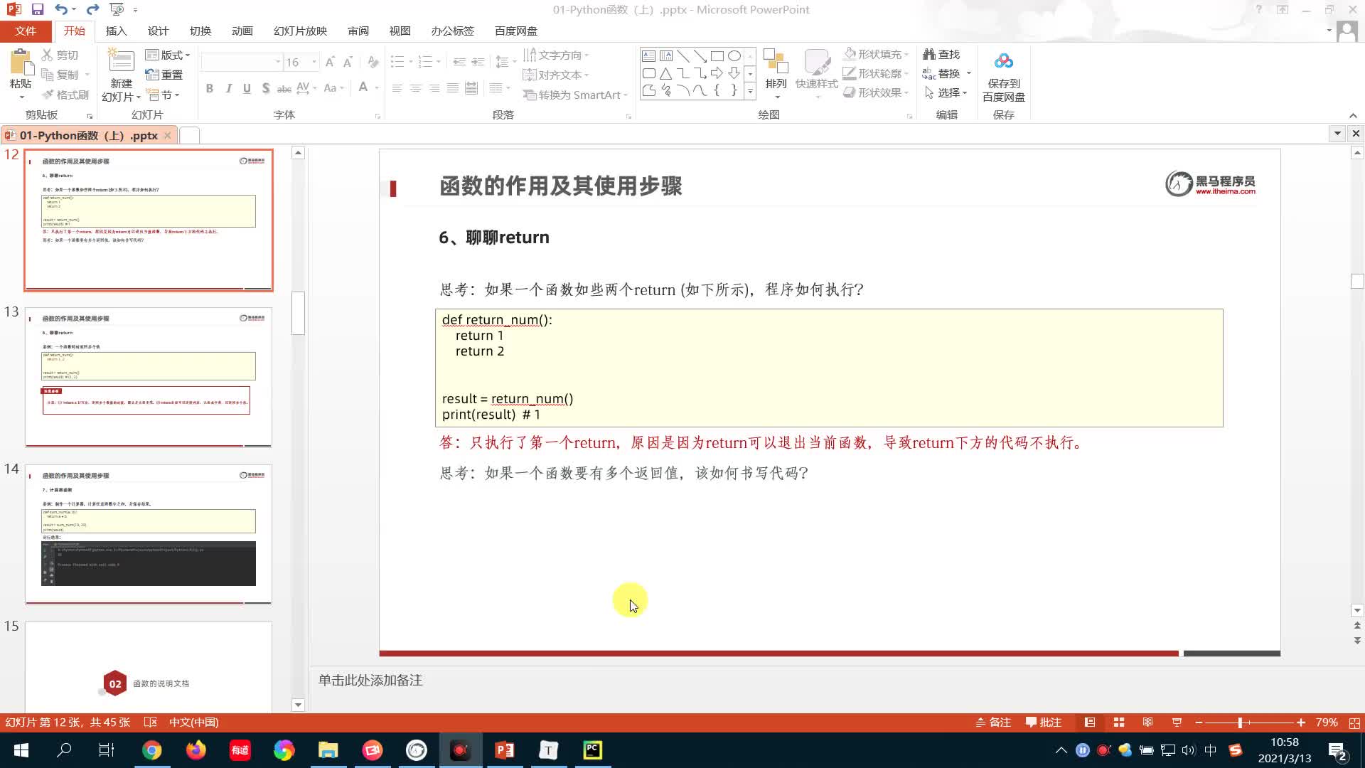This screenshot has height=768, width=1365.
Task: Click Reading view icon in status bar
Action: click(1147, 722)
